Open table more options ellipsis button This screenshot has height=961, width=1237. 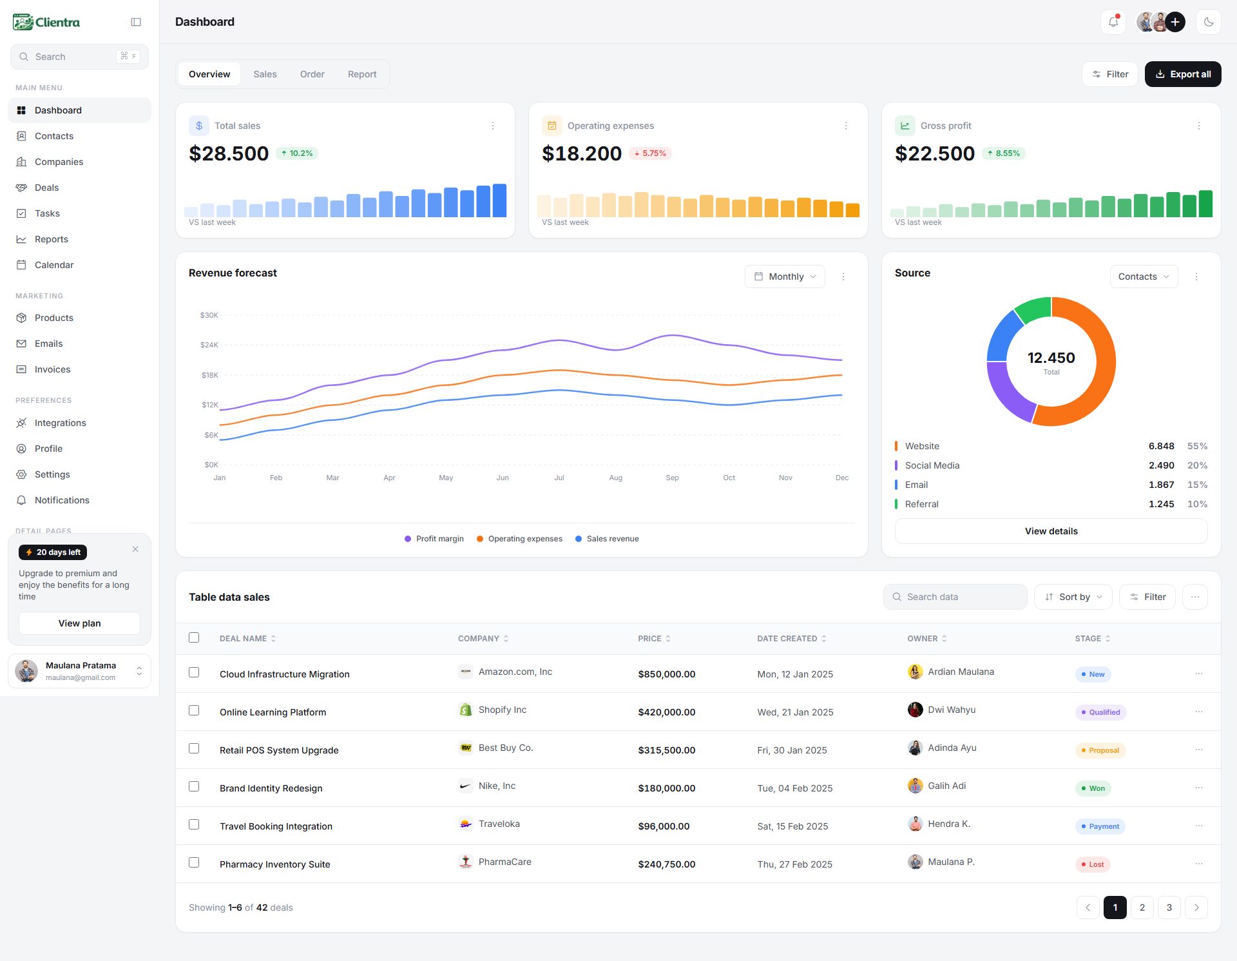click(1195, 597)
